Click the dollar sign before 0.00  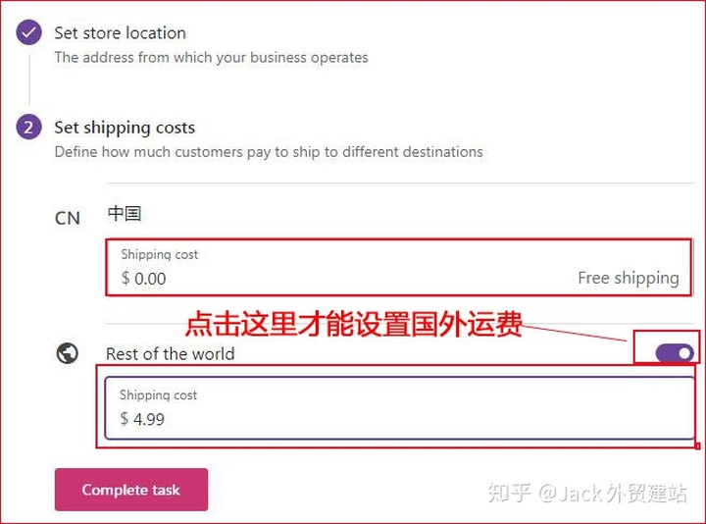coord(126,278)
